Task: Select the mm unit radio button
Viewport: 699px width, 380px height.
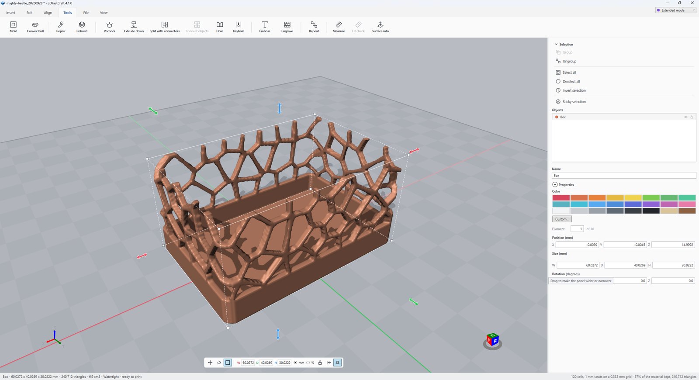Action: tap(296, 363)
